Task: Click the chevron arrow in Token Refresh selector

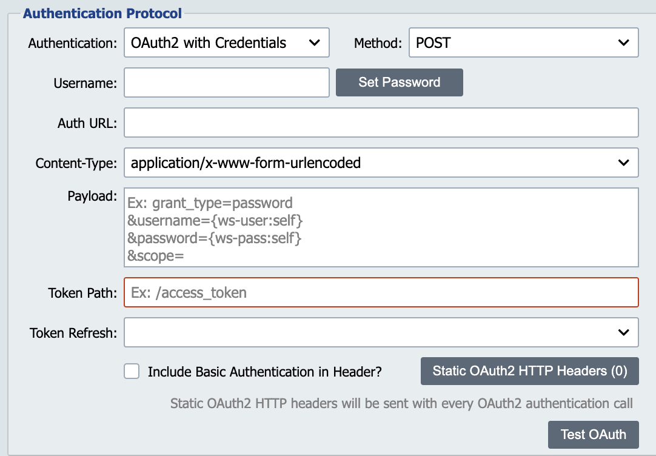Action: coord(623,332)
